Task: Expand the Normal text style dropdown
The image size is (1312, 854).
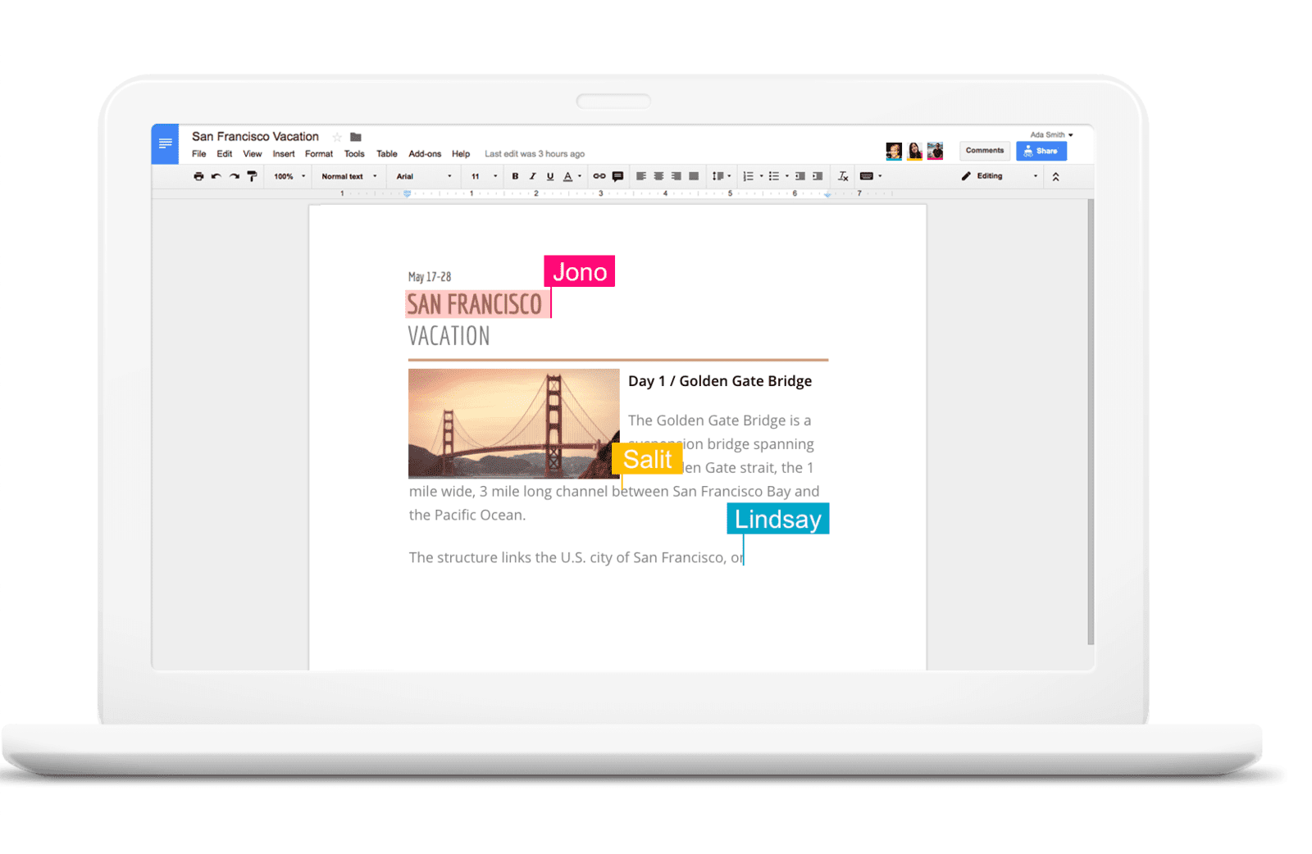Action: coord(349,176)
